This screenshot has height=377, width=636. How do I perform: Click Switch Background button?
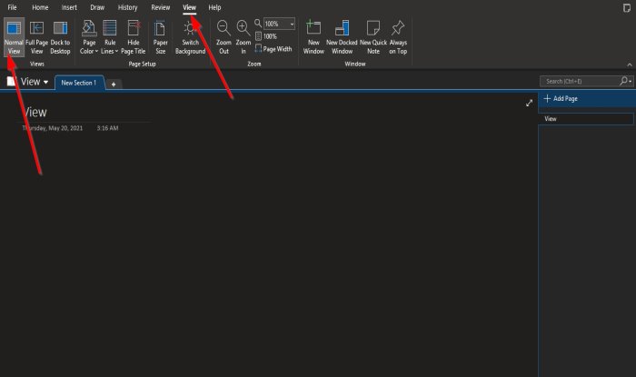190,37
